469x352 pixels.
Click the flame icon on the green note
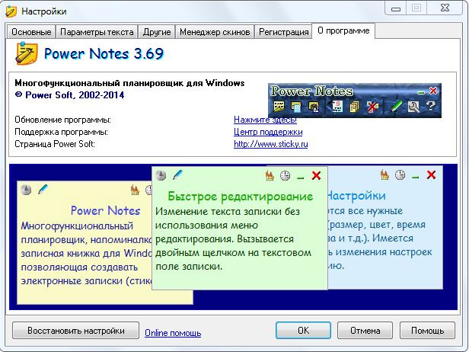pos(270,175)
